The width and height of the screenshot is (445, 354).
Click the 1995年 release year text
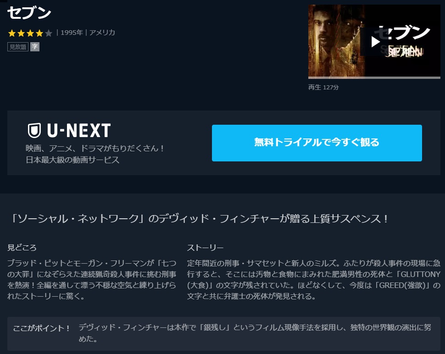tap(72, 33)
